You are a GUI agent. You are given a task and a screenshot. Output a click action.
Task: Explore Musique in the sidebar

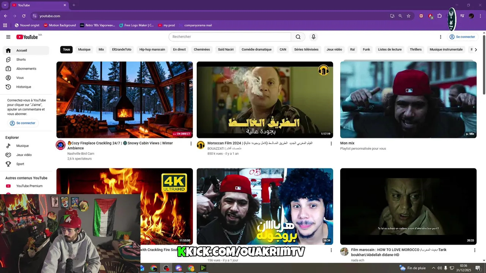coord(26,146)
